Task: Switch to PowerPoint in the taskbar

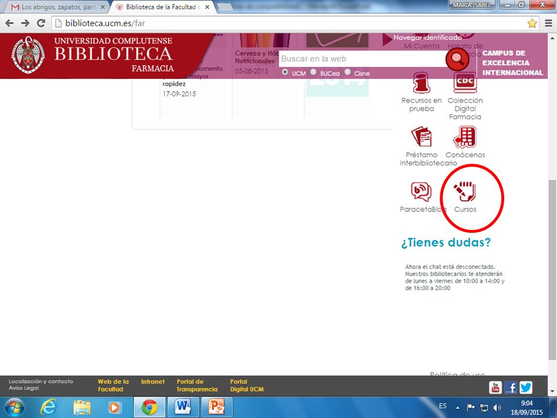Action: tap(217, 408)
